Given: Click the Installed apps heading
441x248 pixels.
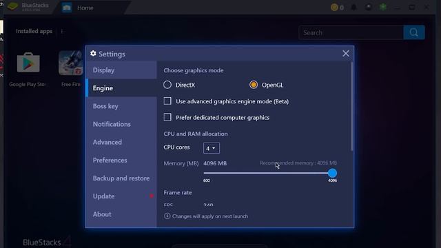Looking at the screenshot, I should pyautogui.click(x=34, y=31).
